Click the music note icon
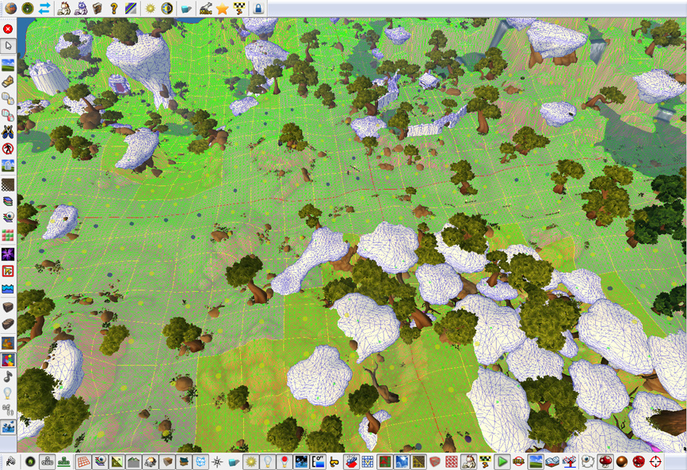The image size is (687, 470). [8, 377]
